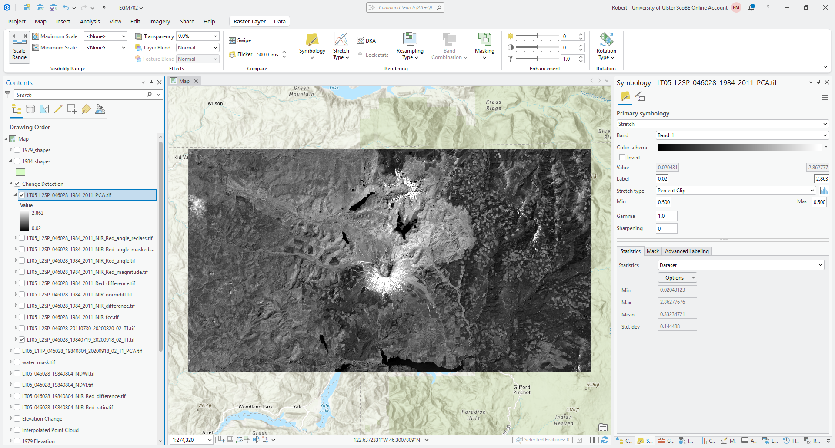
Task: Collapse the Change Detection group
Action: 10,184
